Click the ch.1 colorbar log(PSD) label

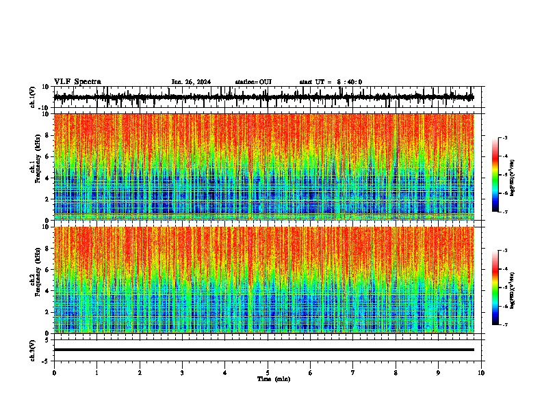click(x=513, y=178)
